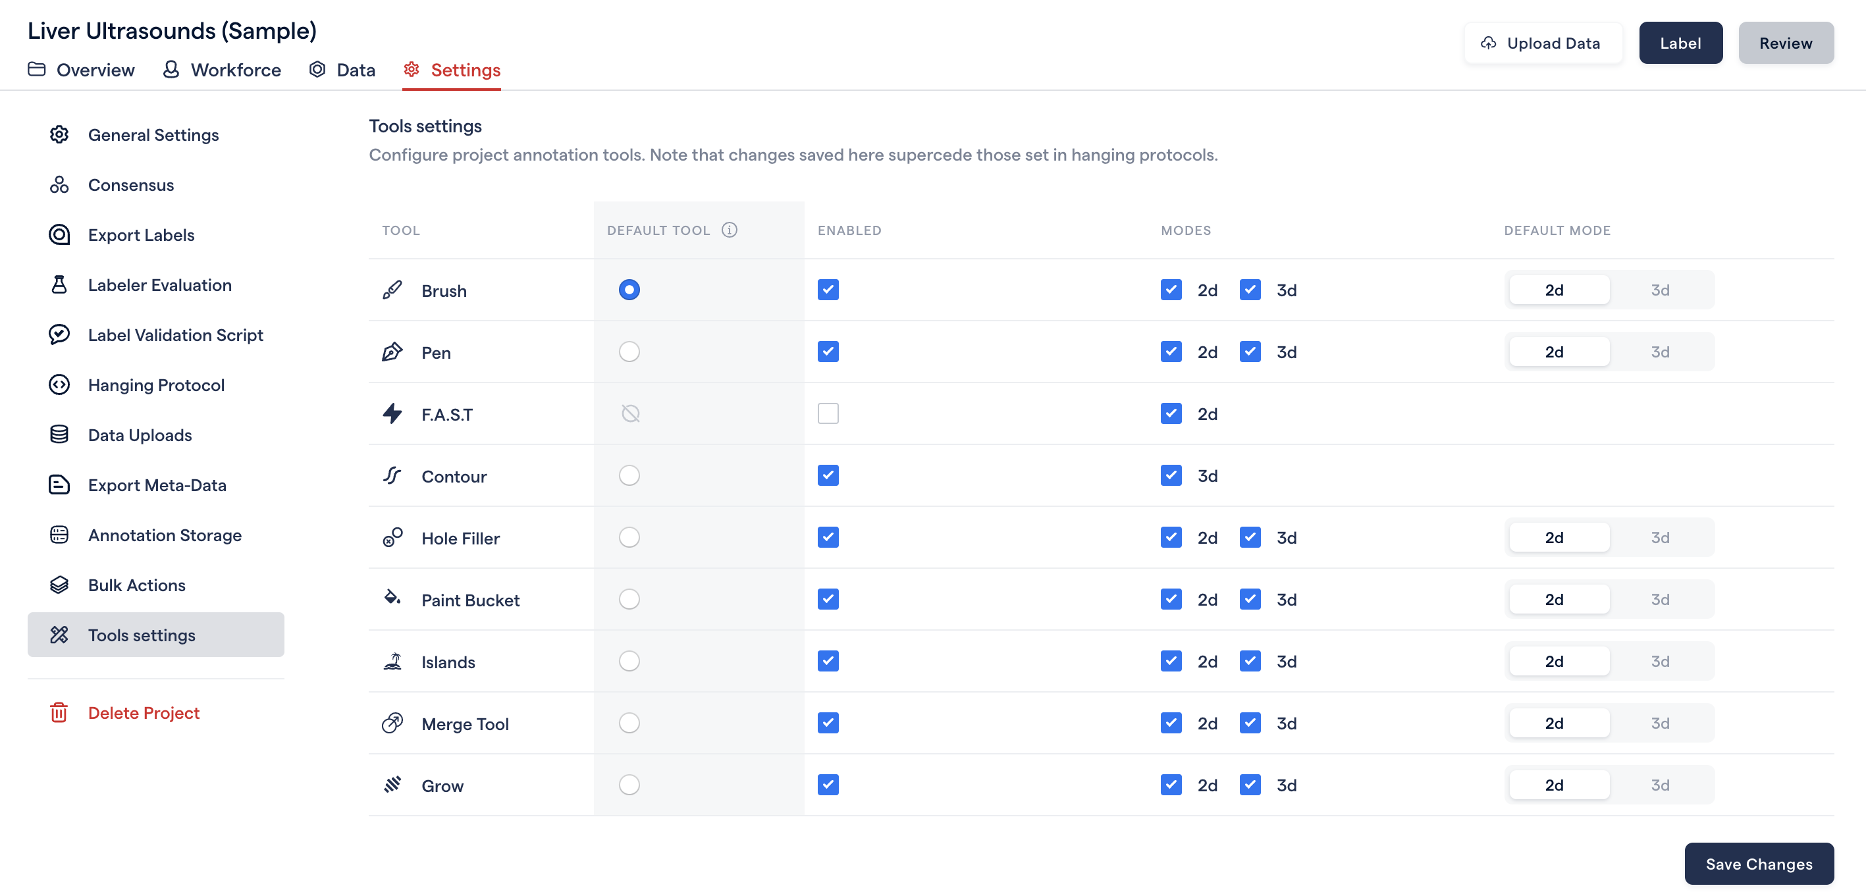Click the Bulk Actions layers icon

59,585
